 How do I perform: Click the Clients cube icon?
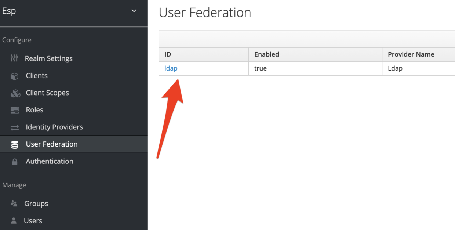click(x=14, y=76)
